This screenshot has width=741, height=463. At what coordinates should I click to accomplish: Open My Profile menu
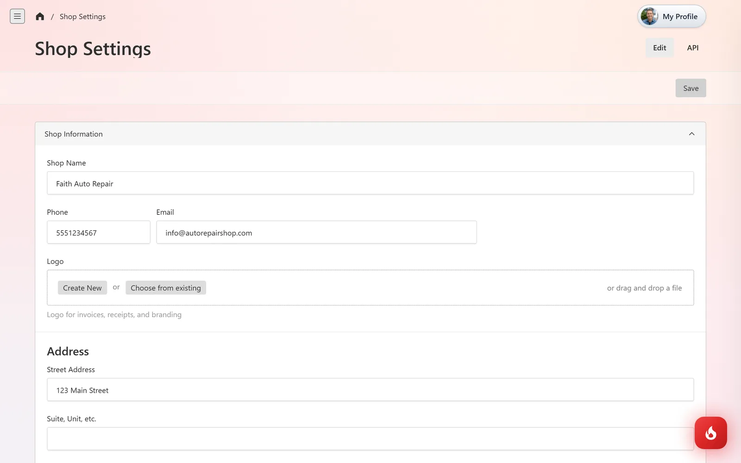tap(672, 16)
